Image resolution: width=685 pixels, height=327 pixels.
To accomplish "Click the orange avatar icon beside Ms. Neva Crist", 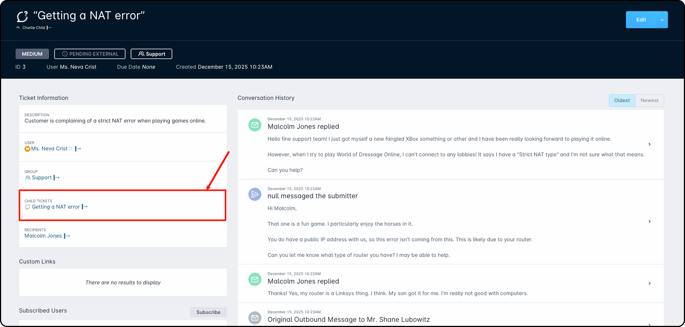I will [27, 149].
